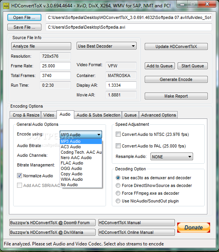219x252 pixels.
Task: Click the Run Time field 0:2:30
Action: pyautogui.click(x=55, y=85)
